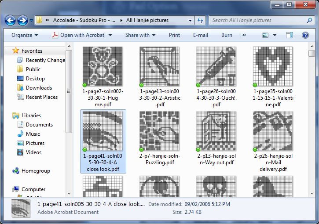Click the Favorites star icon
The height and width of the screenshot is (224, 319).
click(x=16, y=51)
